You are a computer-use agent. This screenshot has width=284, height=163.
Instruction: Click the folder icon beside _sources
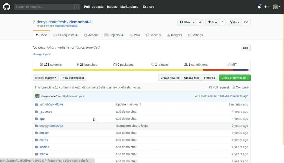(37, 112)
